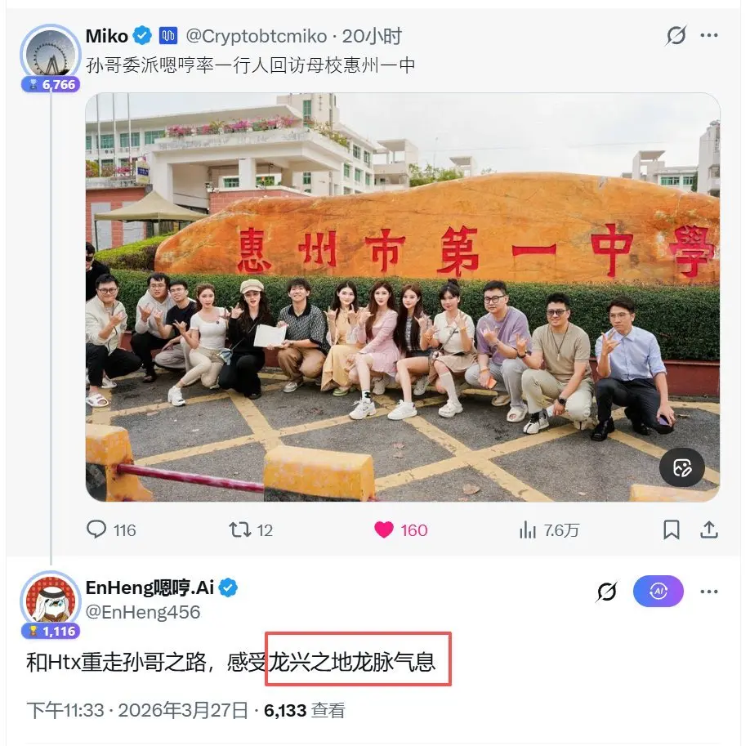Open EnHeng's cartoon profile avatar

point(50,601)
